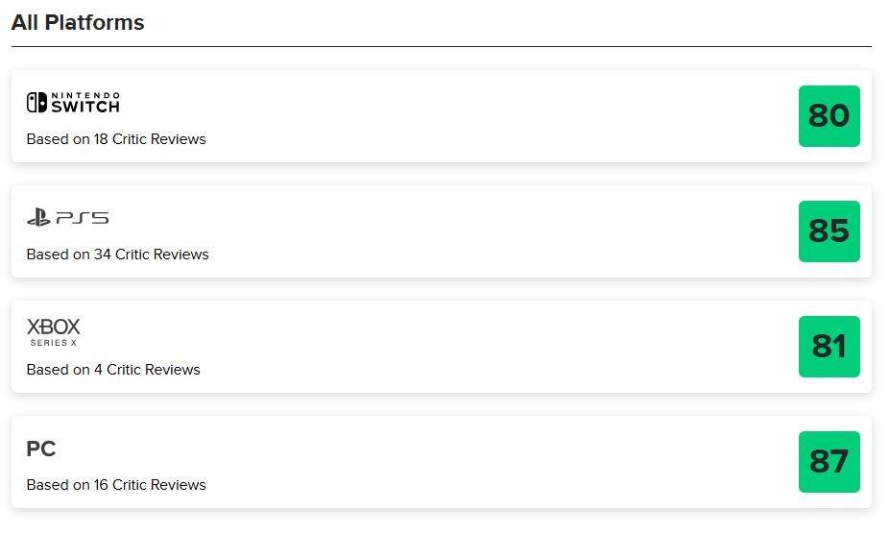Image resolution: width=891 pixels, height=534 pixels.
Task: Click blank middle area of Xbox card
Action: (x=480, y=347)
